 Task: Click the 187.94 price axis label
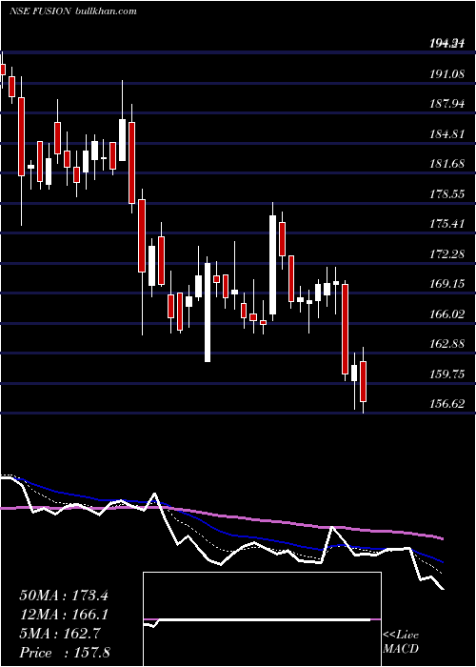(447, 104)
